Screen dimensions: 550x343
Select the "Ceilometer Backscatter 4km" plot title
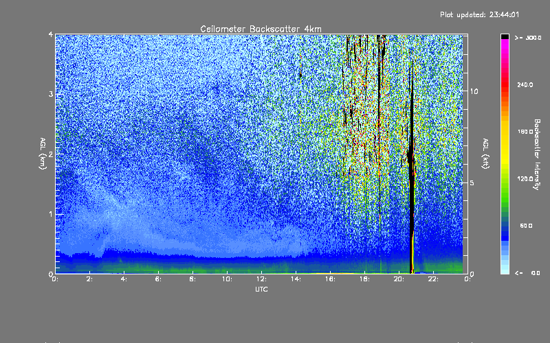point(261,29)
